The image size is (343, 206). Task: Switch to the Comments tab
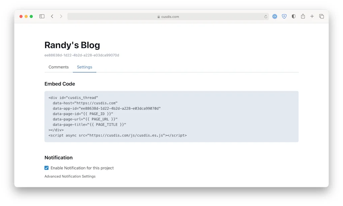click(x=58, y=67)
